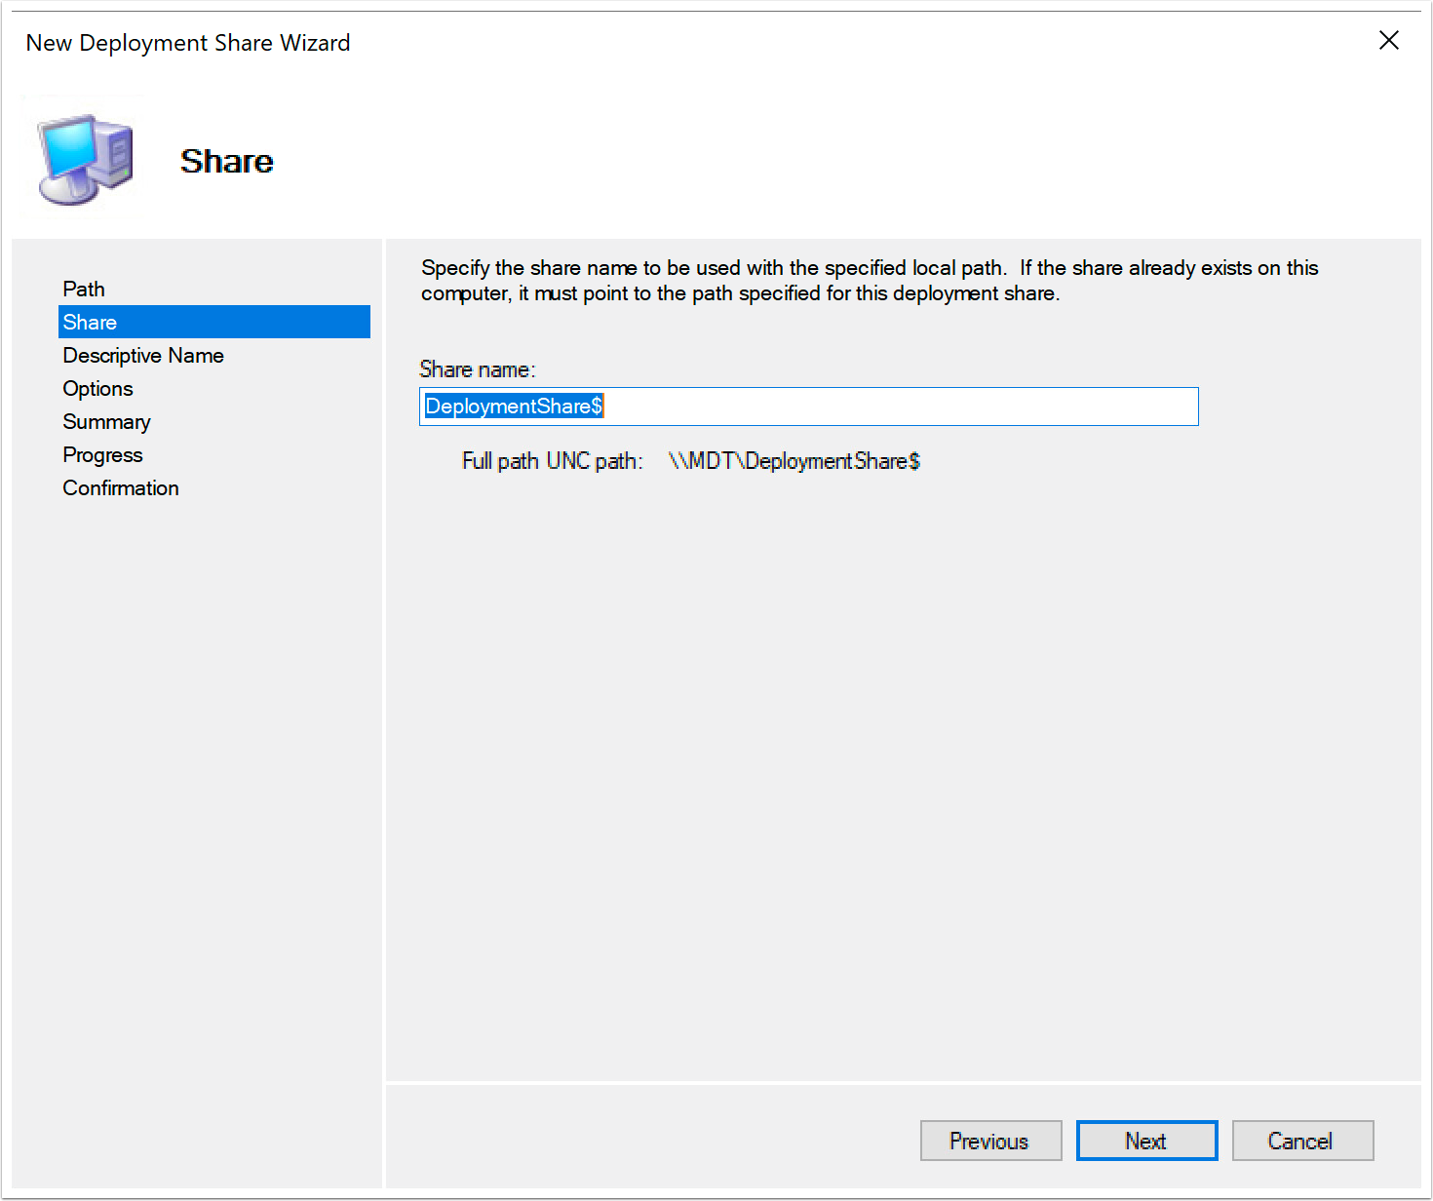This screenshot has width=1433, height=1201.
Task: Select the DeploymentShare$ text in the field
Action: (x=512, y=407)
